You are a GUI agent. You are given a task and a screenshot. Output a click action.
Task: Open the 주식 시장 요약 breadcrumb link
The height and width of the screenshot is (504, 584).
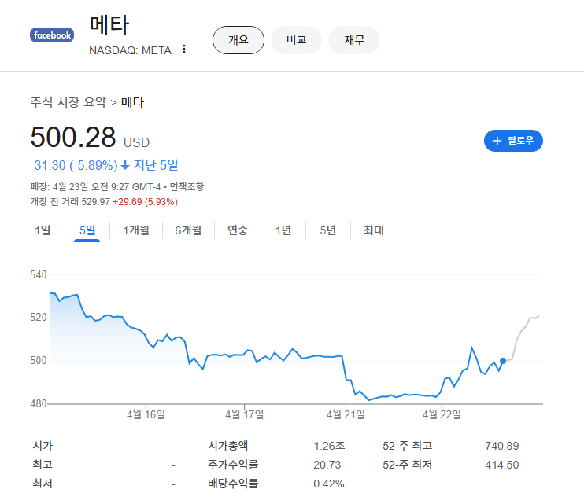click(68, 102)
